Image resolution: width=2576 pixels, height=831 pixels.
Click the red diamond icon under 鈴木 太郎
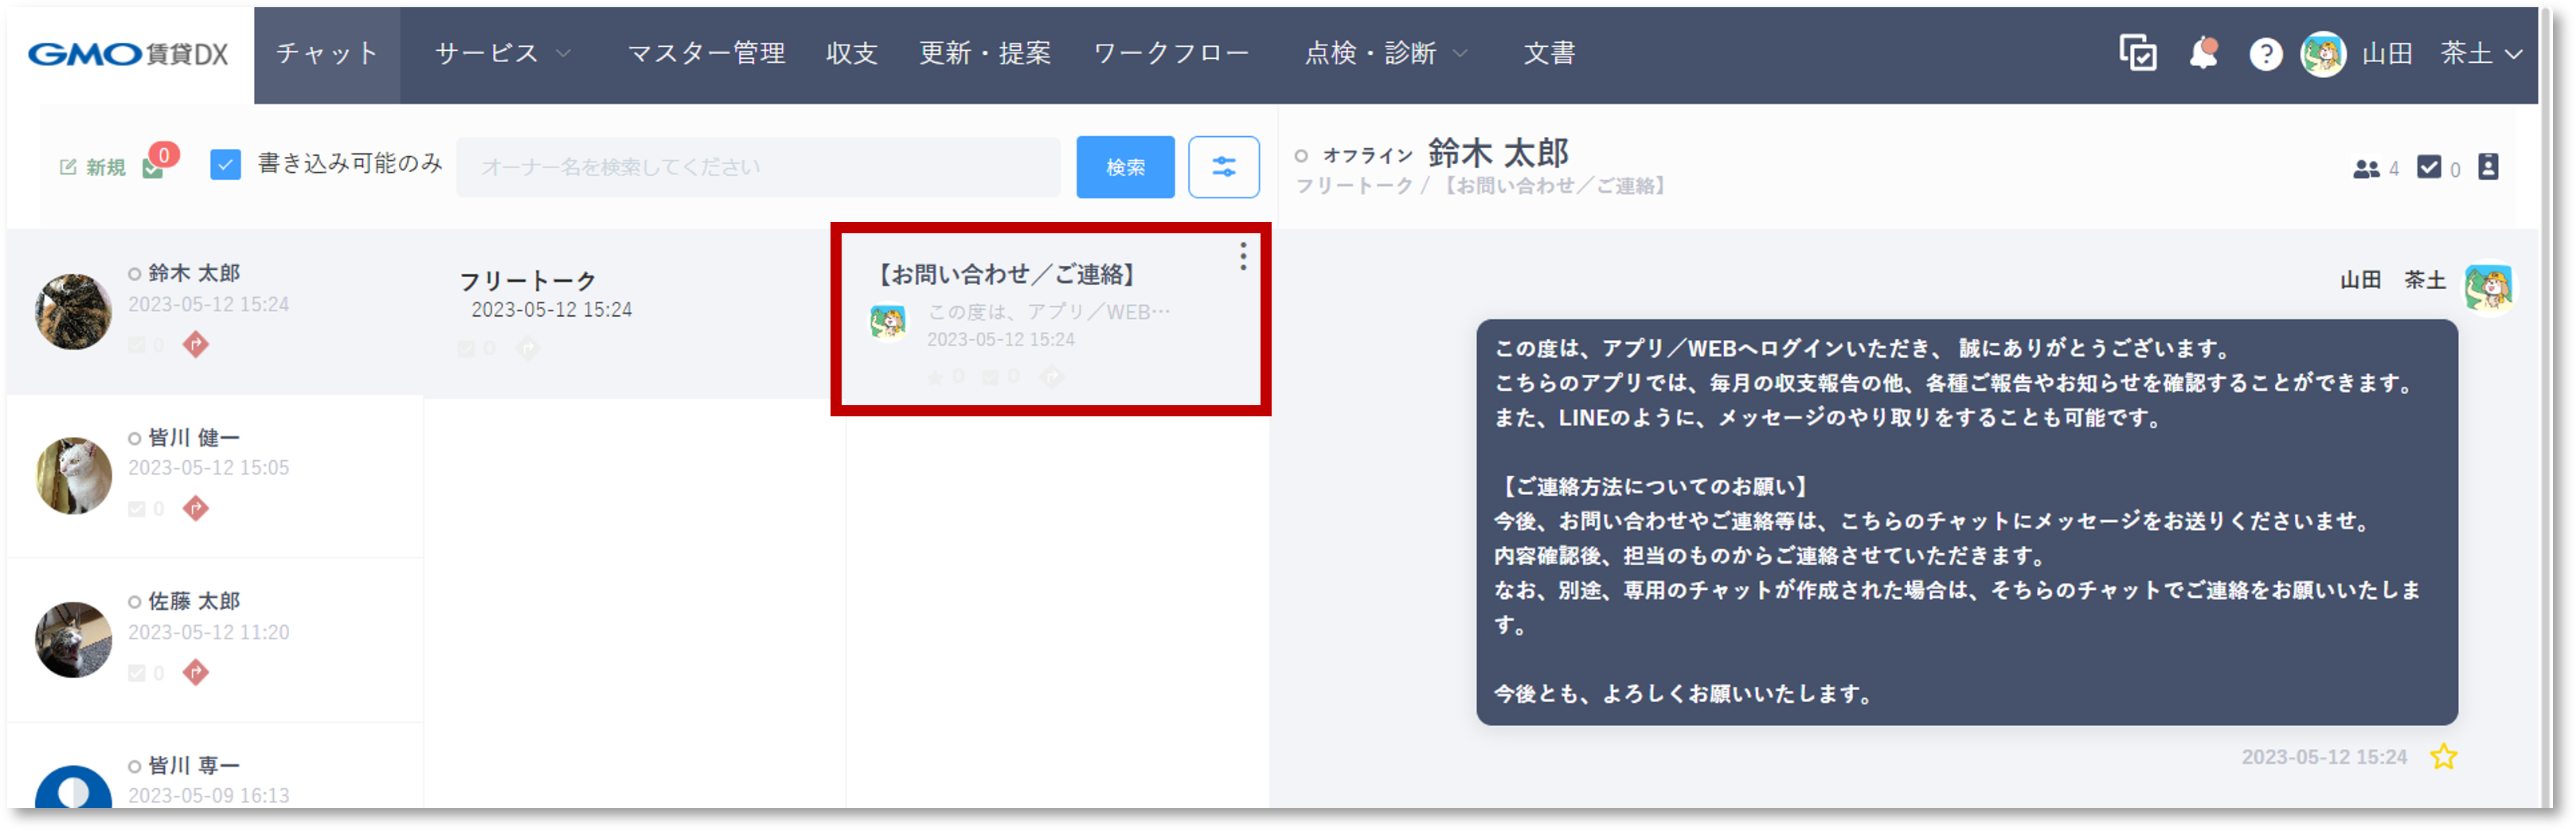pos(196,345)
